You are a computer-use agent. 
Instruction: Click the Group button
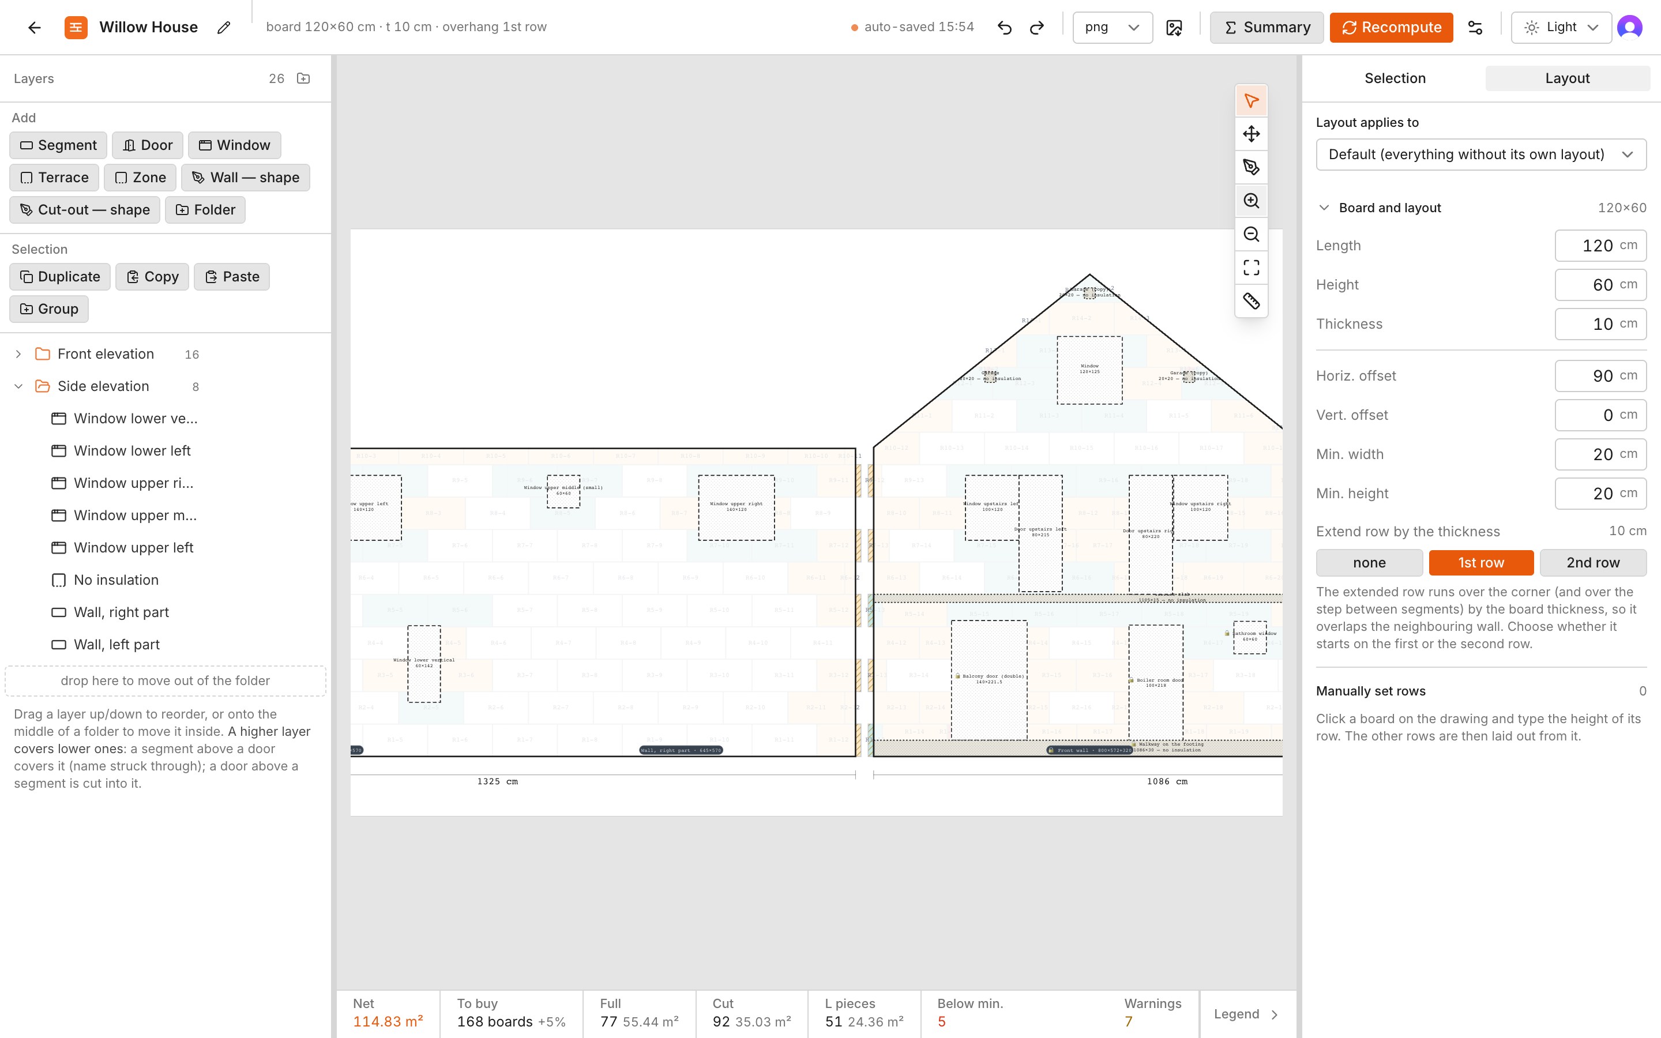[48, 309]
